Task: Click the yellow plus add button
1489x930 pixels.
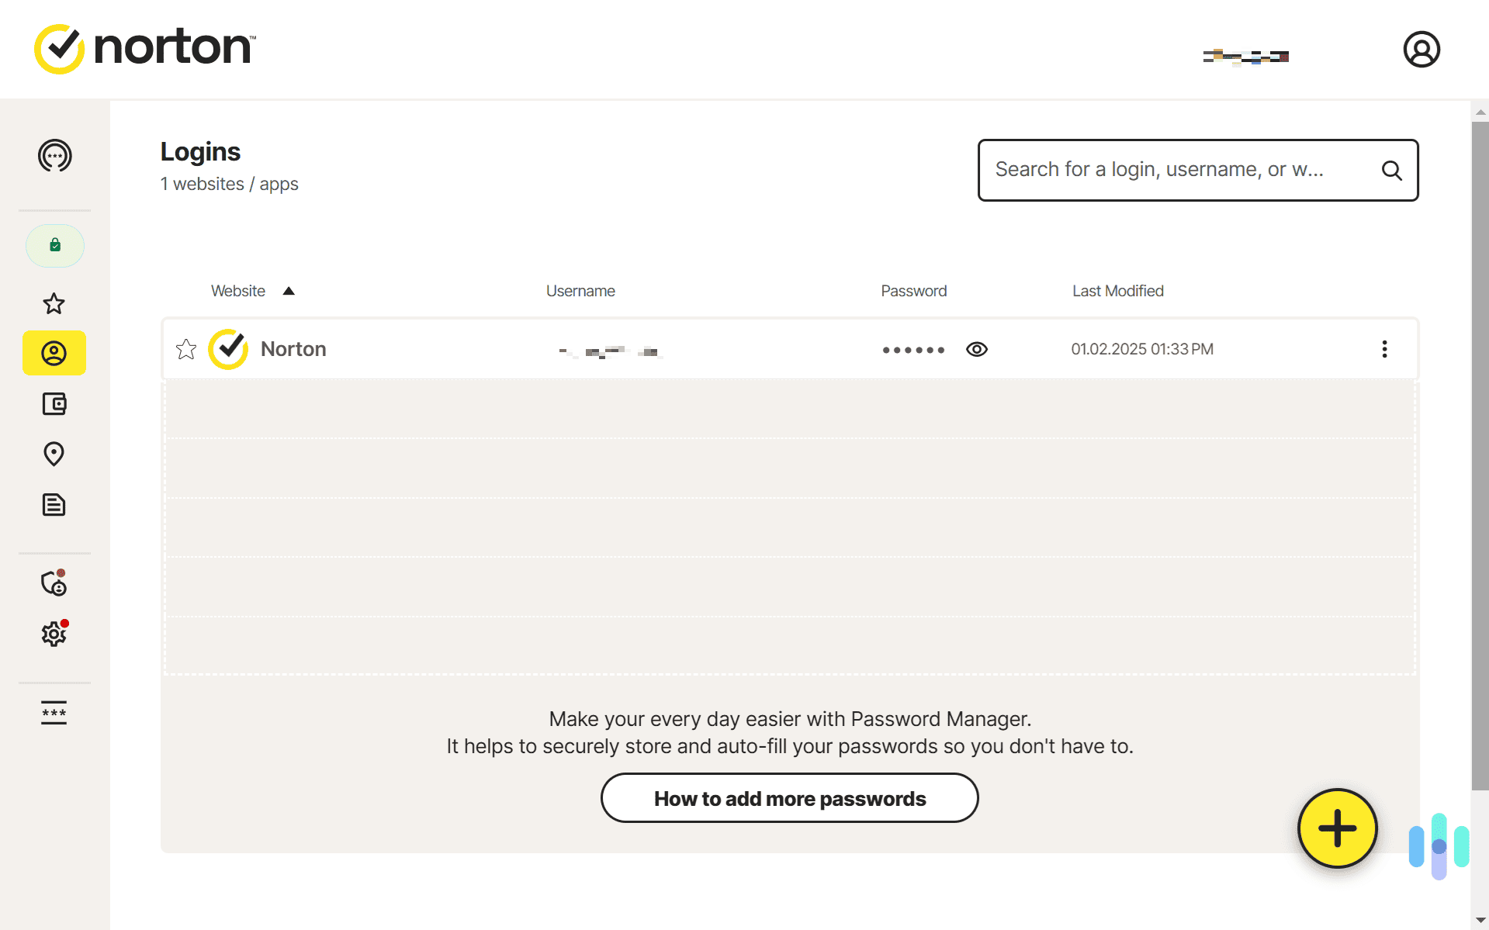Action: click(1338, 828)
